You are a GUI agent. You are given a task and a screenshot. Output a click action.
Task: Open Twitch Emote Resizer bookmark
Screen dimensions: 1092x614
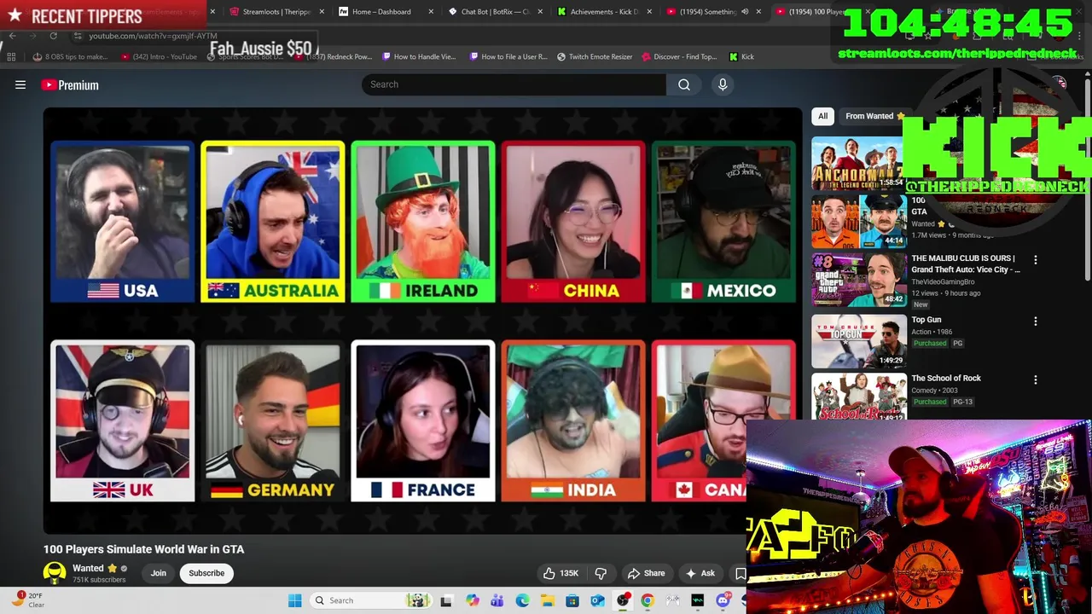coord(595,56)
